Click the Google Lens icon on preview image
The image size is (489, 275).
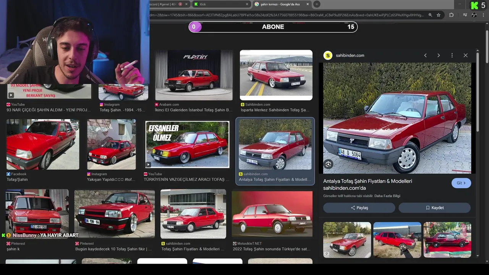[328, 164]
